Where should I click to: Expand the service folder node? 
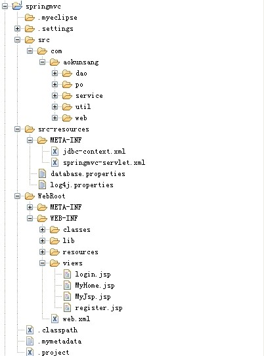(x=55, y=96)
